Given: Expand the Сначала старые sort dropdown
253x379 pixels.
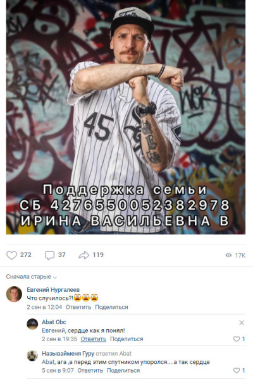Looking at the screenshot, I should pos(31,277).
